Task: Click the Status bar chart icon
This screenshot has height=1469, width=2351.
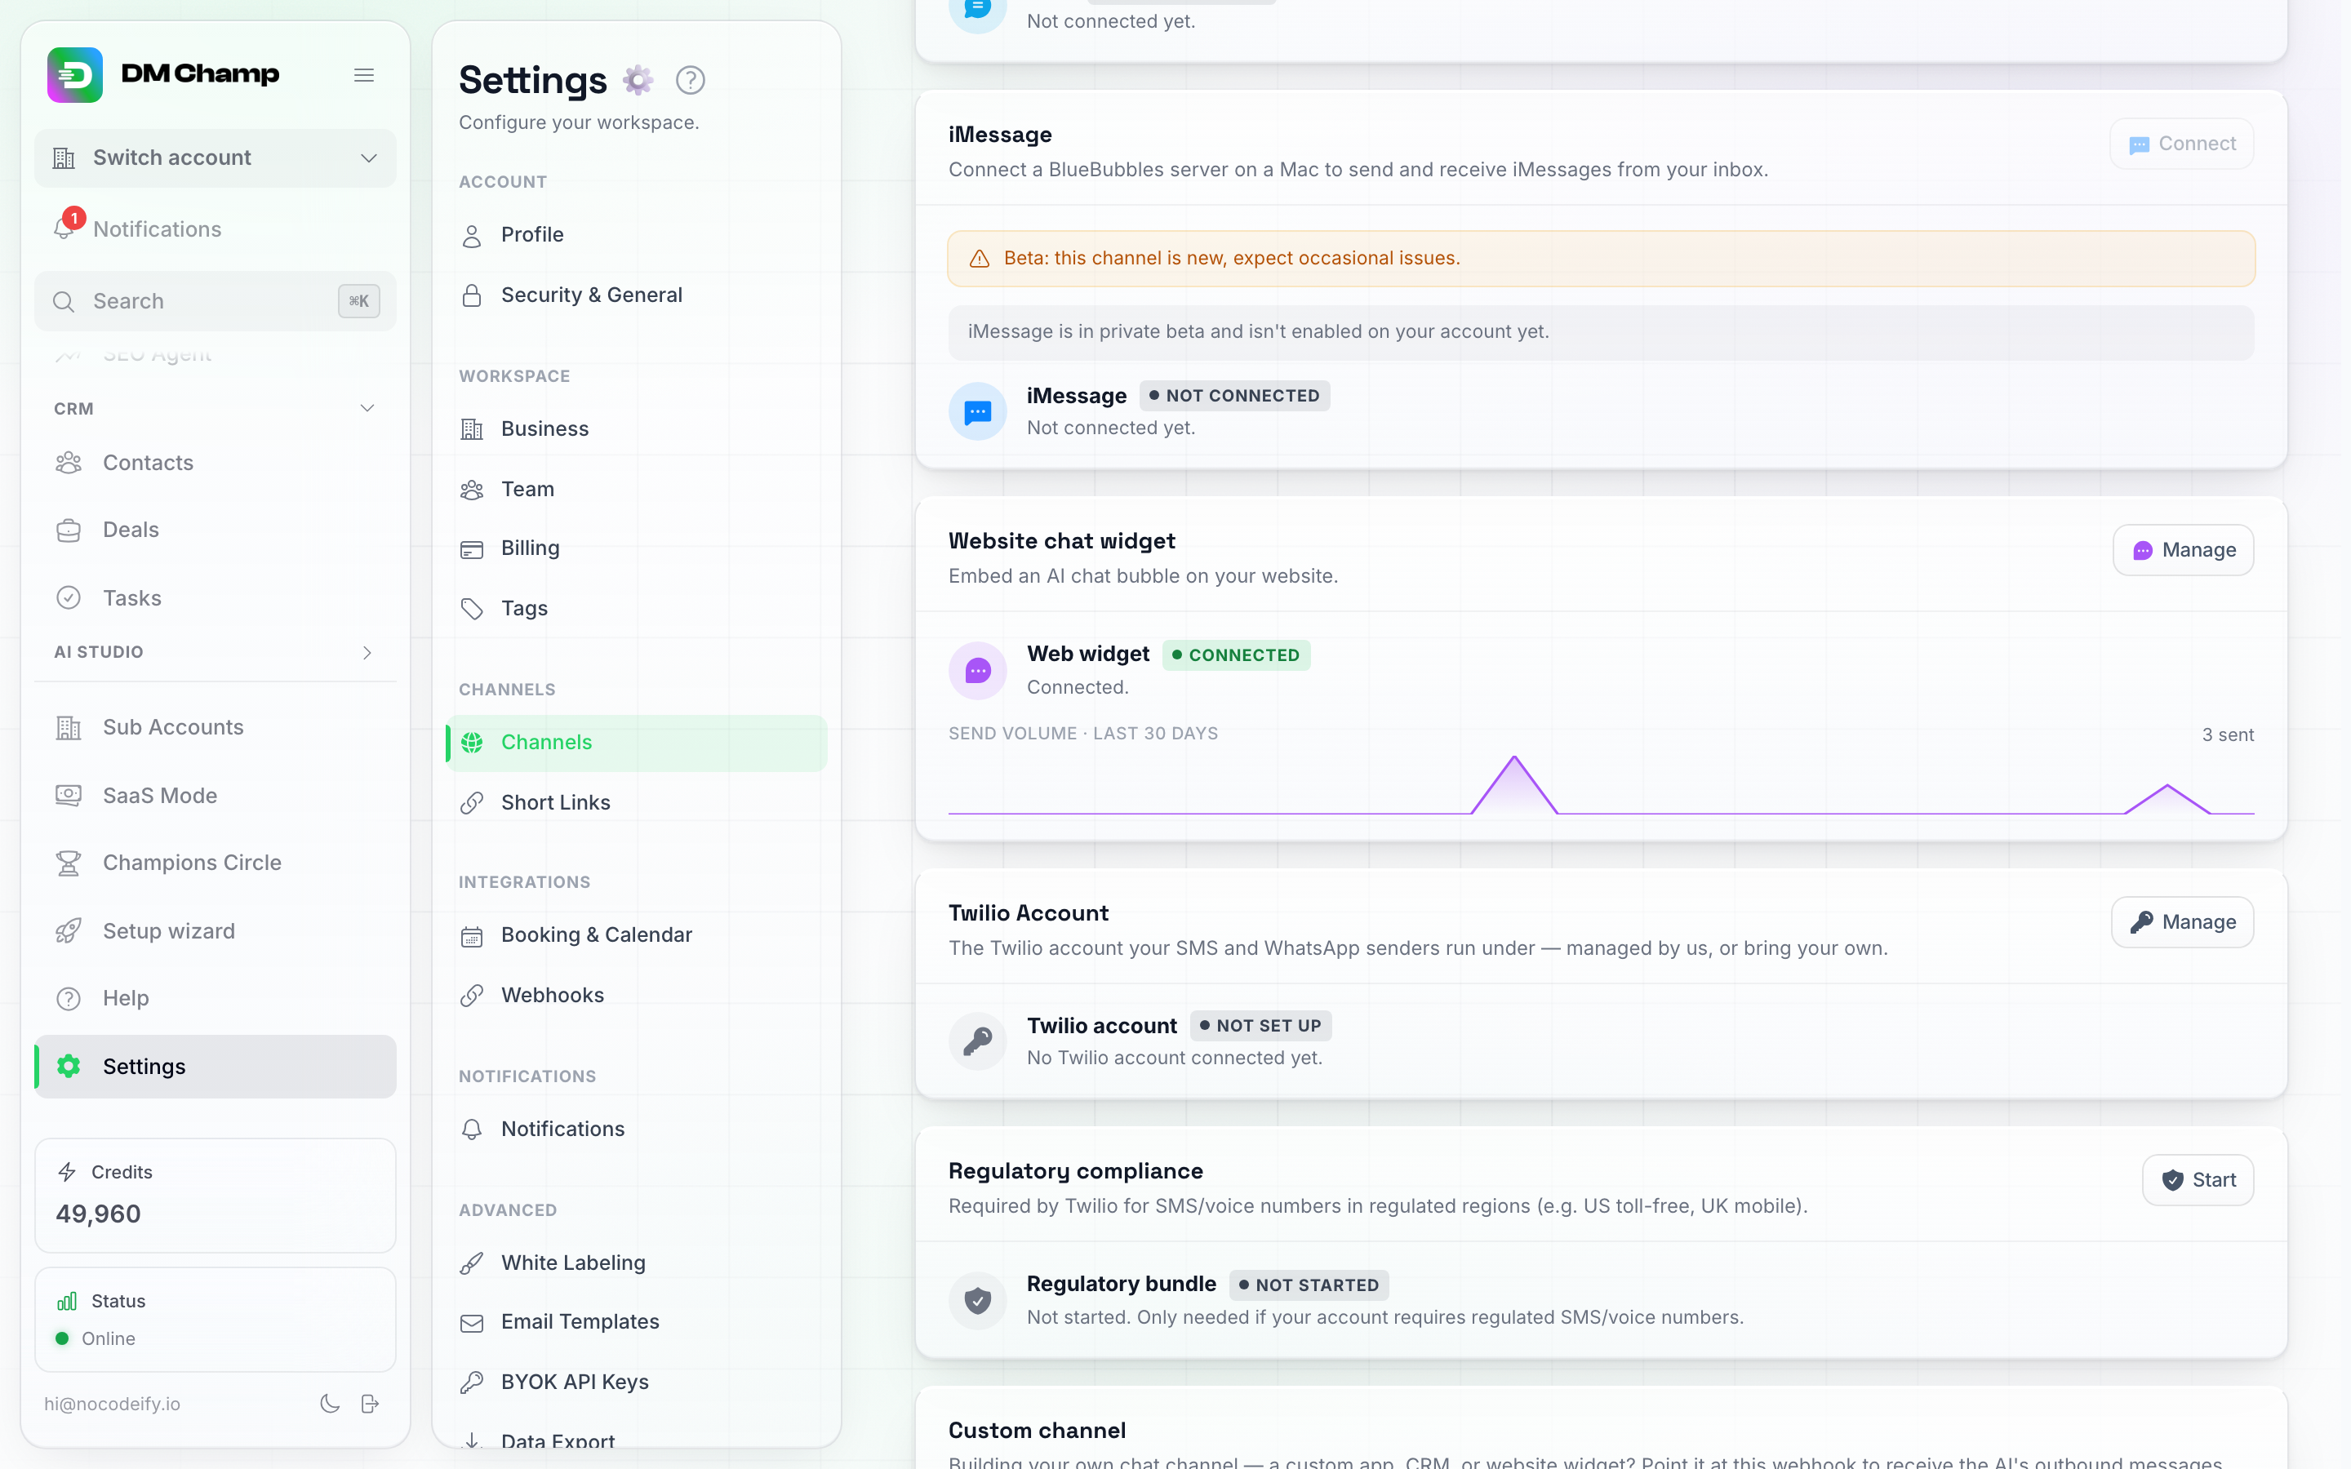Action: [67, 1301]
